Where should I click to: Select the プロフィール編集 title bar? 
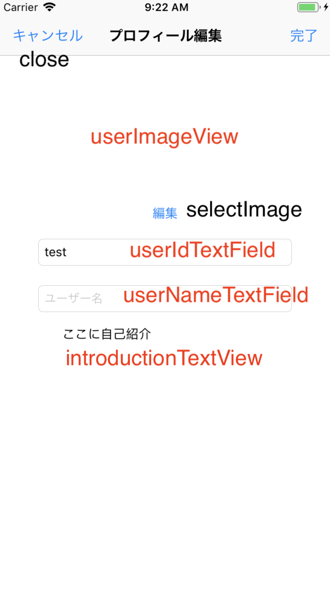(x=165, y=36)
